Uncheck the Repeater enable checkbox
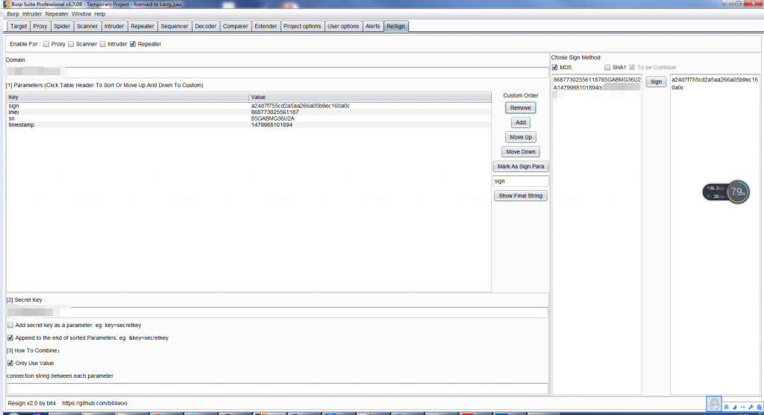 click(133, 44)
